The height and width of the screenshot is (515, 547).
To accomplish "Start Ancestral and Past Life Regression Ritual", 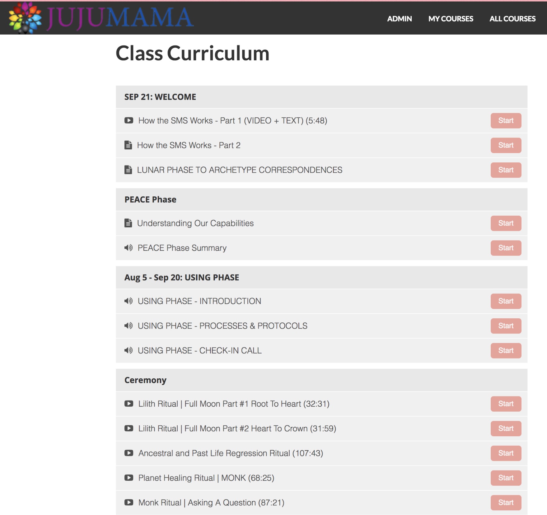I will (x=506, y=453).
